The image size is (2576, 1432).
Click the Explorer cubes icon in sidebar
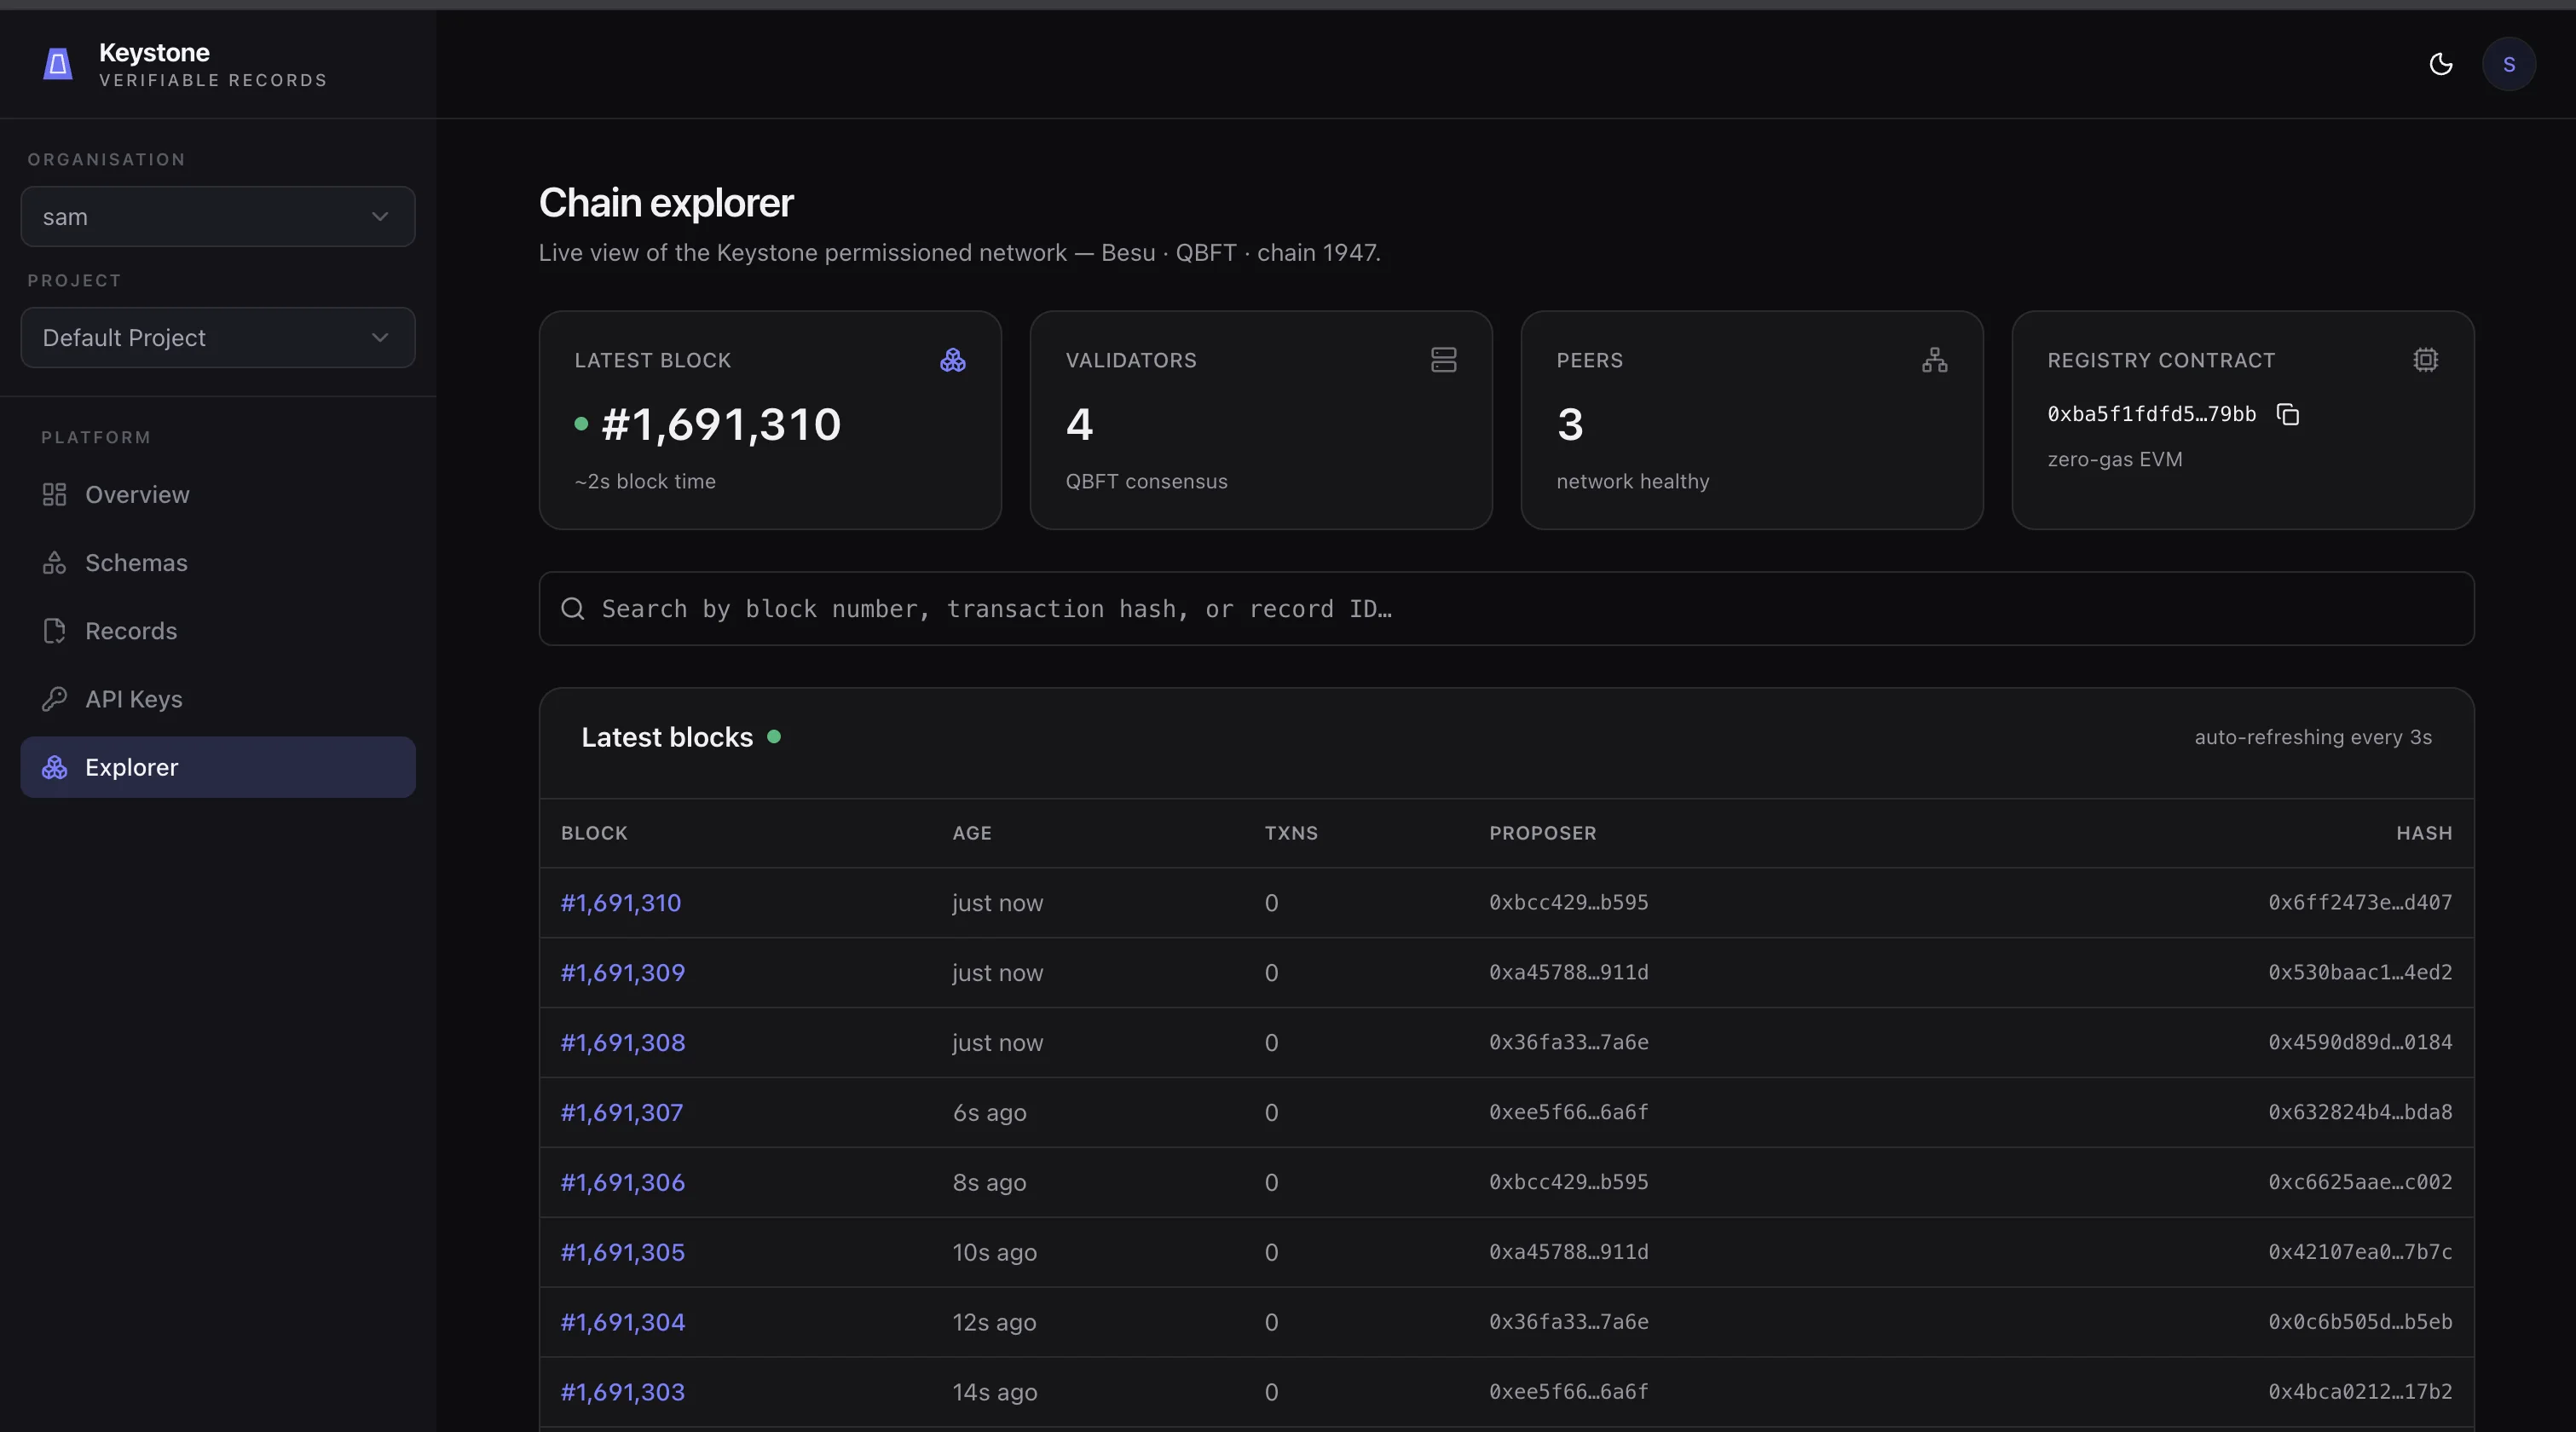point(54,767)
